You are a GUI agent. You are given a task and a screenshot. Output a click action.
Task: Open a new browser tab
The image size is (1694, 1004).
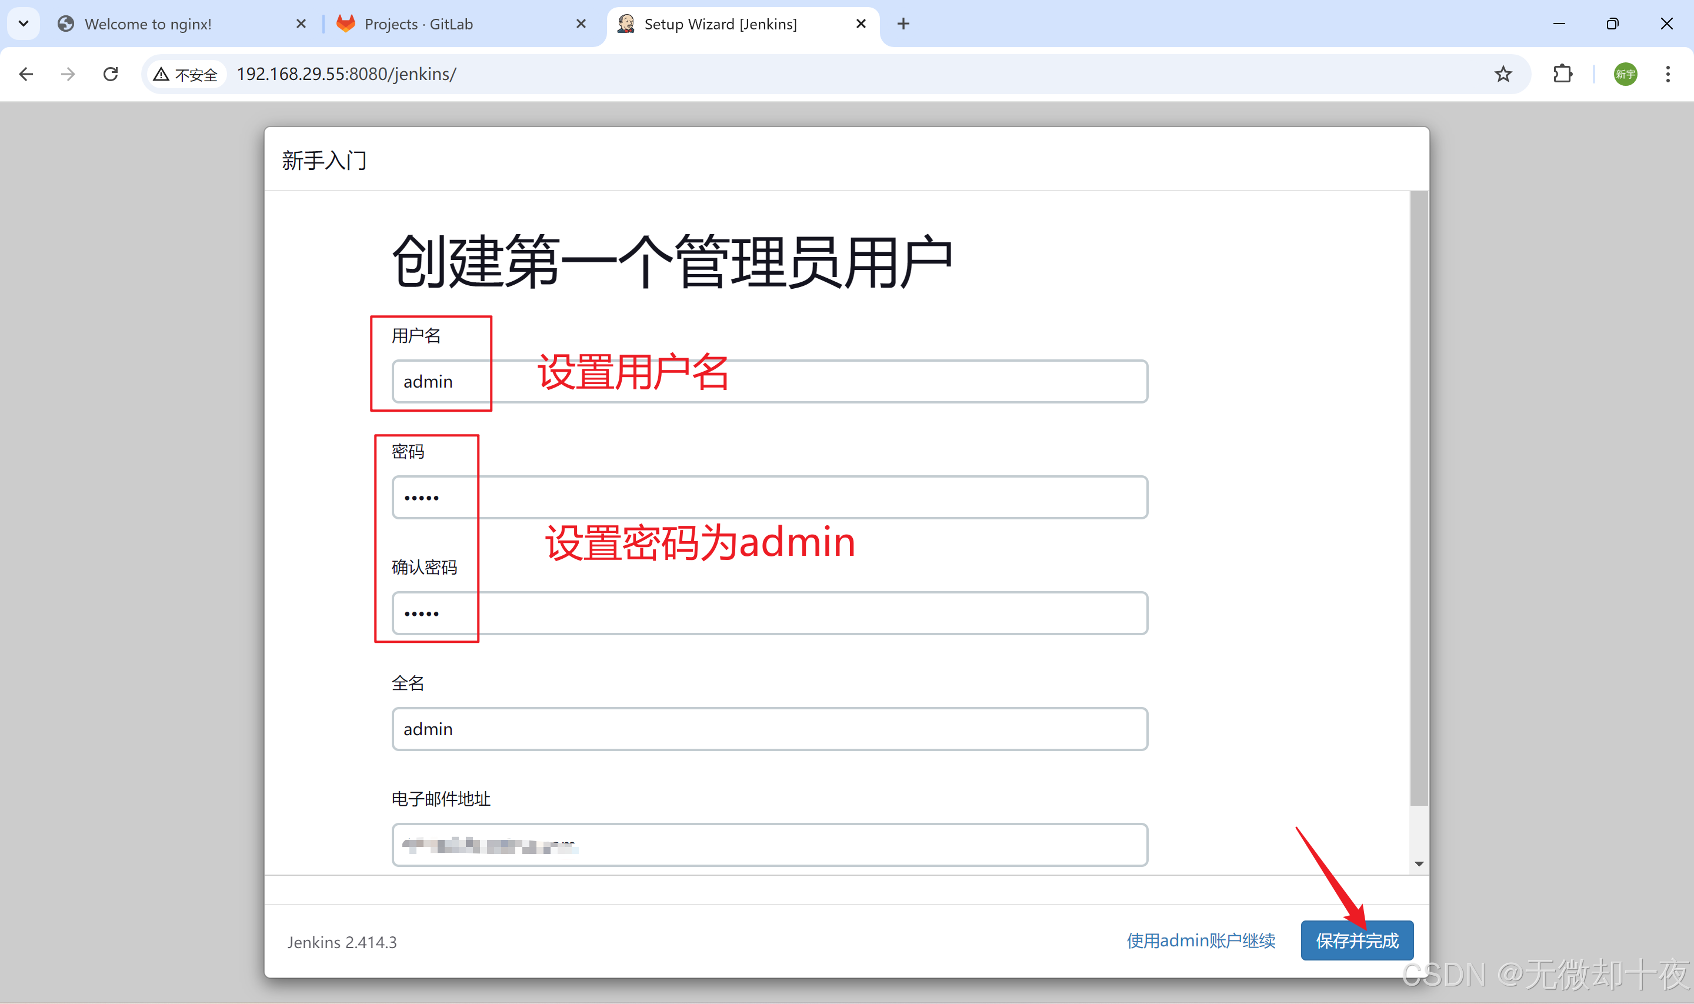(903, 24)
